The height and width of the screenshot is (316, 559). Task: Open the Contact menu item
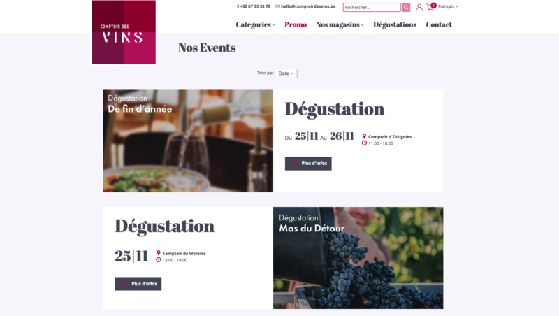(x=439, y=24)
